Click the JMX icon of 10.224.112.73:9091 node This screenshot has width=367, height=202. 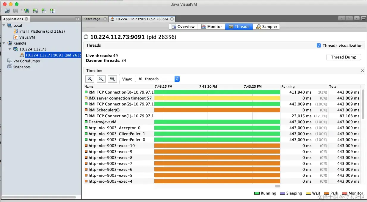click(x=22, y=55)
